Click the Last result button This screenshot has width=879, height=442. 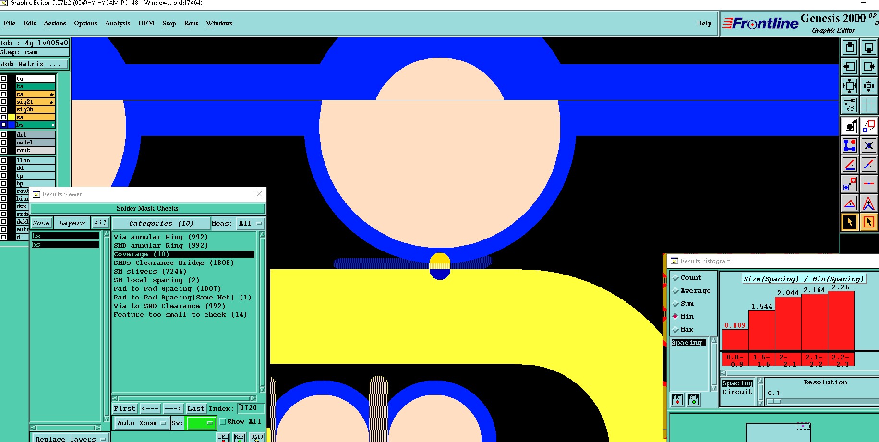(196, 408)
